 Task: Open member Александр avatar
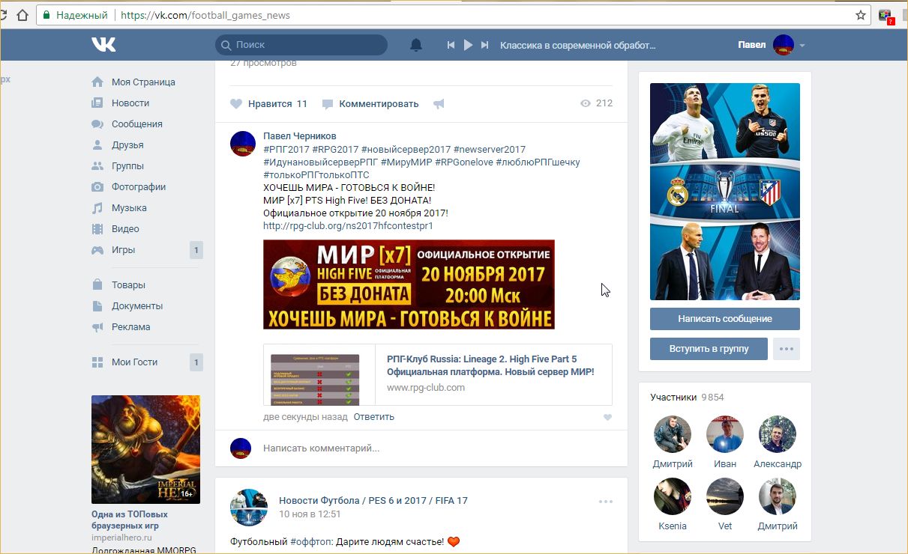pyautogui.click(x=778, y=434)
